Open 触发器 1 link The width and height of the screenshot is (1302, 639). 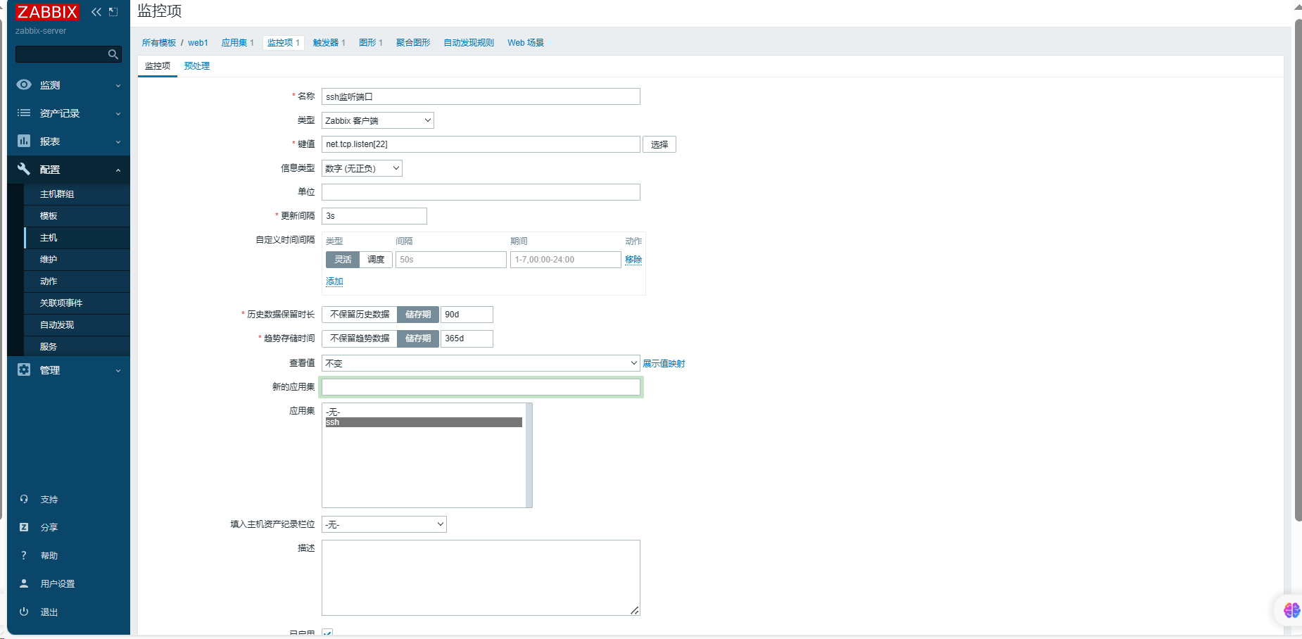[x=329, y=43]
